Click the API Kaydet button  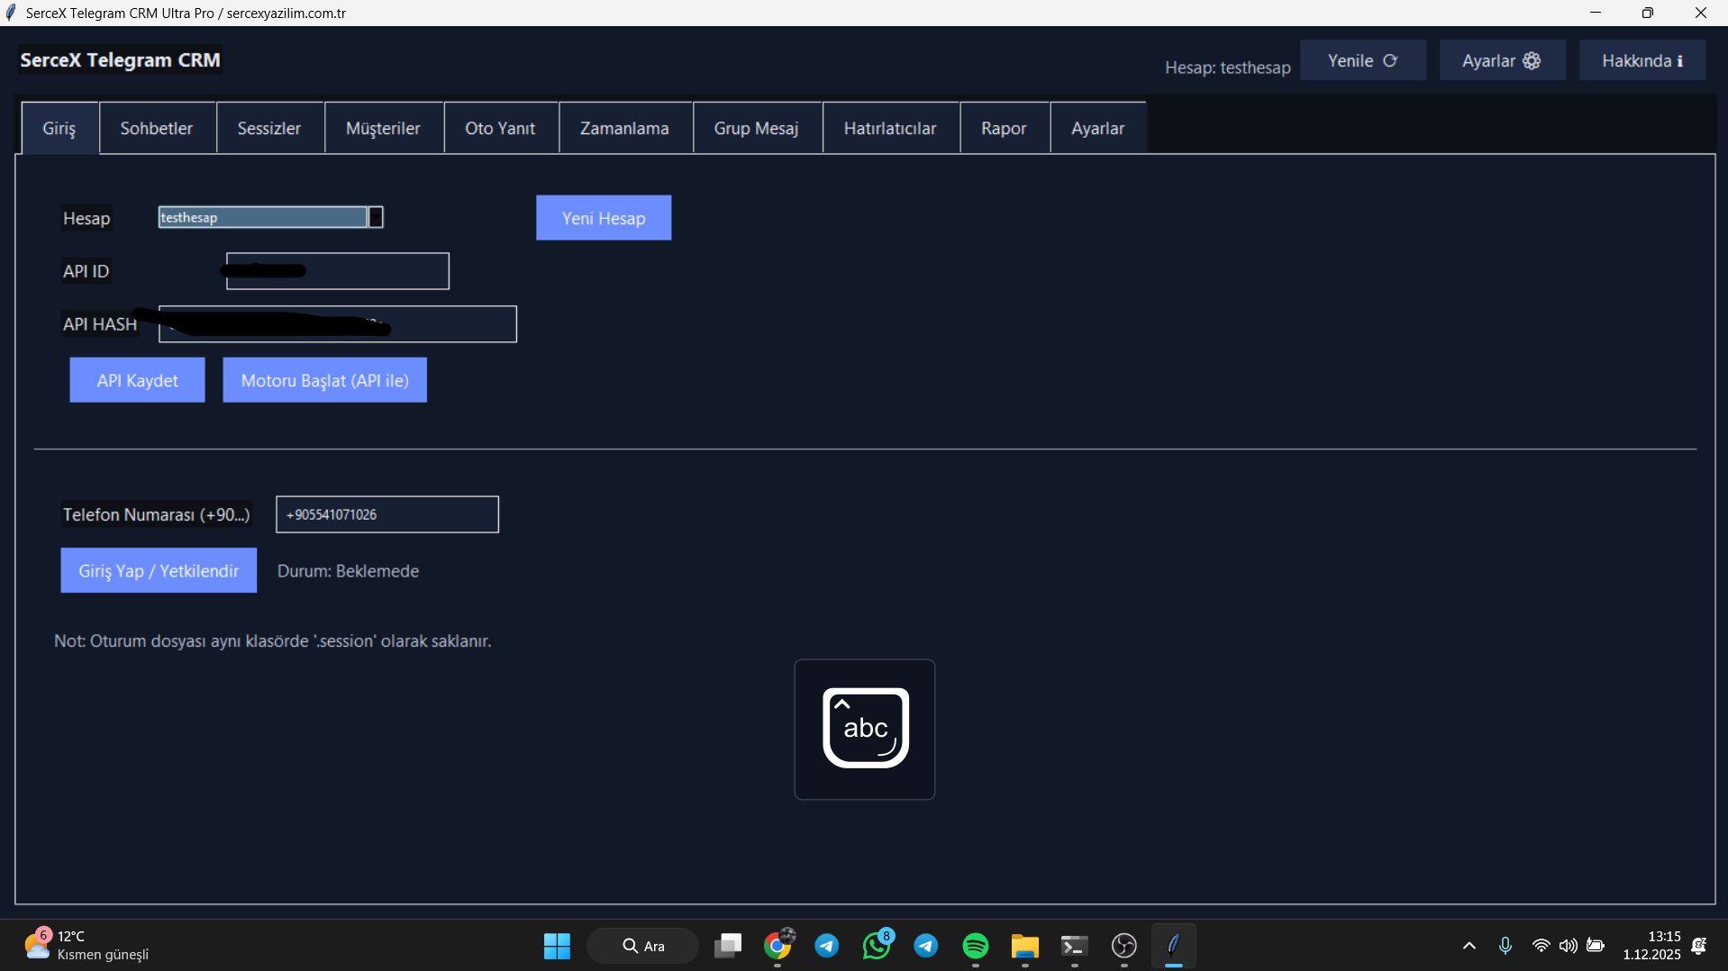(137, 380)
